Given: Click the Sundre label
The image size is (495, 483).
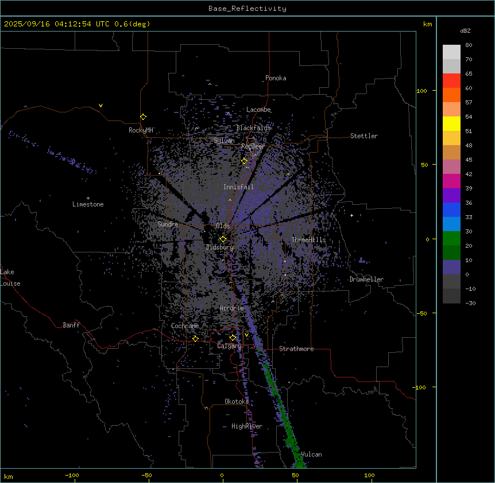Looking at the screenshot, I should (168, 224).
